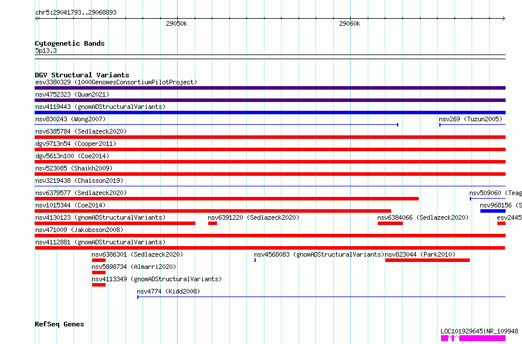Click the esv2445 truncated variant label
Image resolution: width=522 pixels, height=344 pixels.
pos(509,217)
